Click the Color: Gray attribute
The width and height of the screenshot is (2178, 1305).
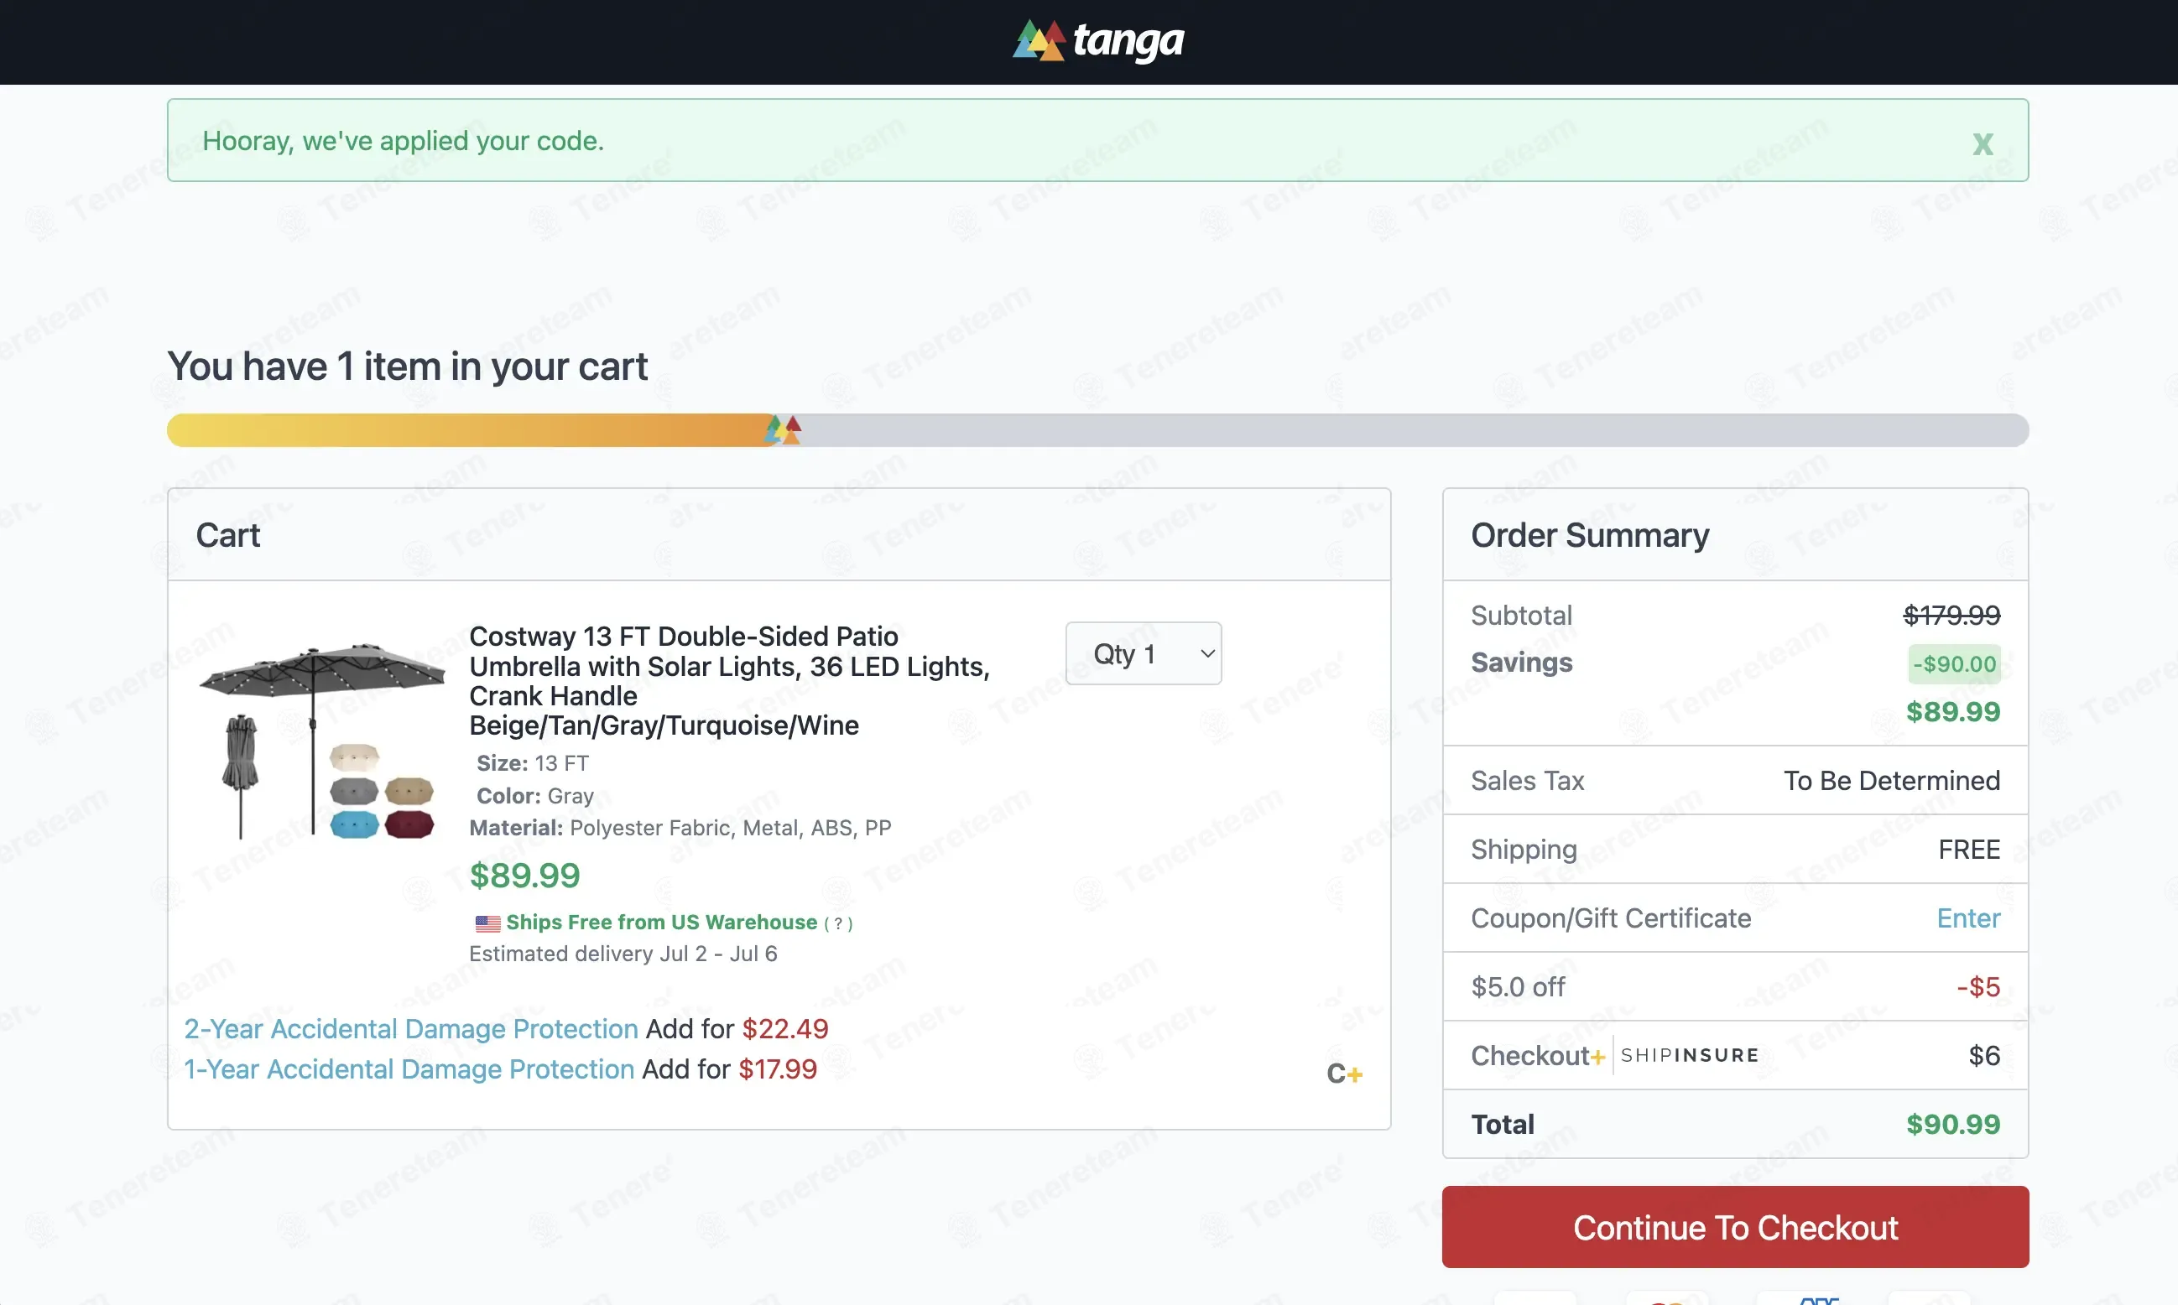534,795
